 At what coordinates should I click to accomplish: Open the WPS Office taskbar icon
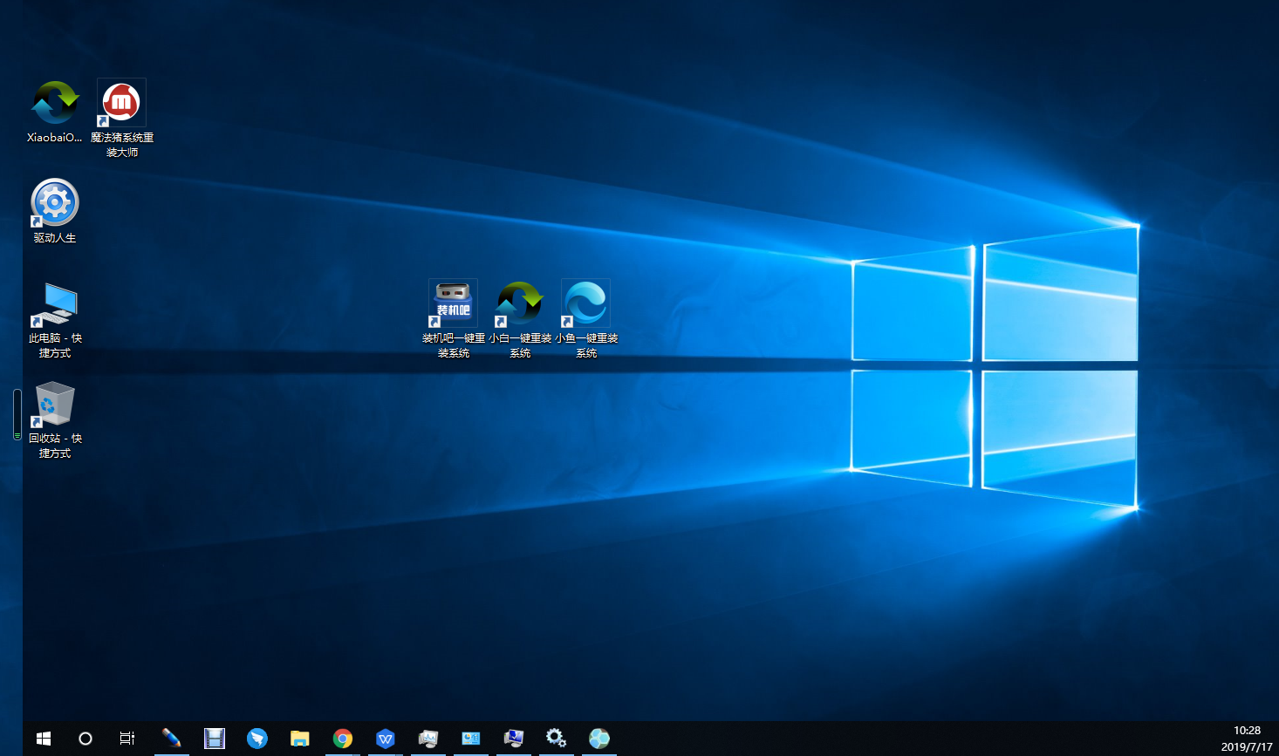[385, 739]
